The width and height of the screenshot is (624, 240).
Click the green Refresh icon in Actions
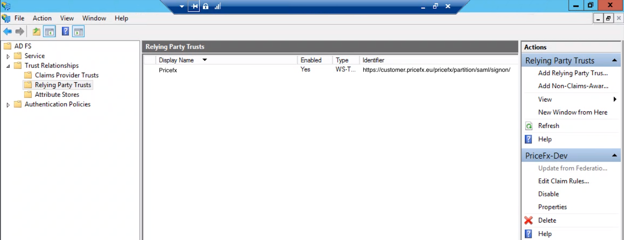pos(529,126)
